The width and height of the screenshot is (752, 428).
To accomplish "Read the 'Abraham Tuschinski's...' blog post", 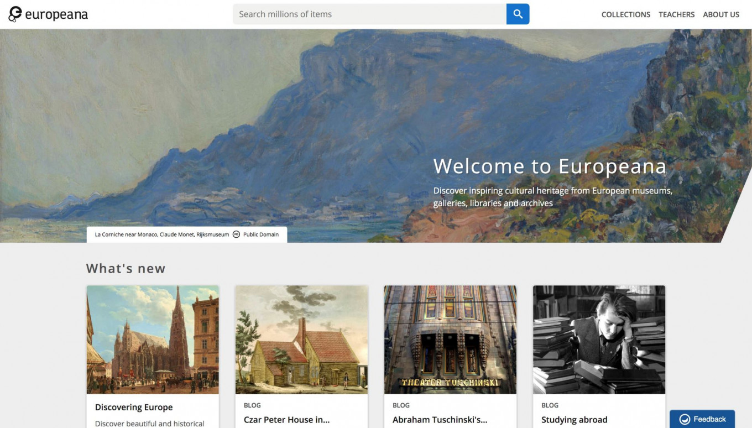I will pyautogui.click(x=440, y=420).
